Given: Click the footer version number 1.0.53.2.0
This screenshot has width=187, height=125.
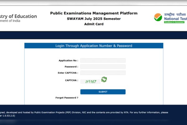Looking at the screenshot, I should 8,116.
